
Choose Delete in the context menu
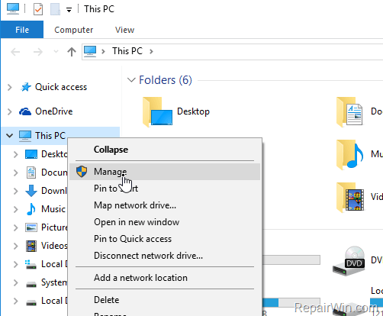point(165,300)
